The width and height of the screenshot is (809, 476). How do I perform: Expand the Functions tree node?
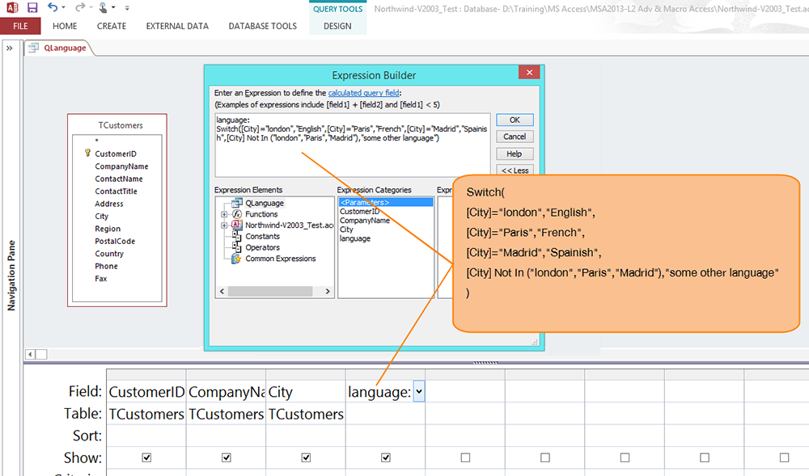coord(223,214)
